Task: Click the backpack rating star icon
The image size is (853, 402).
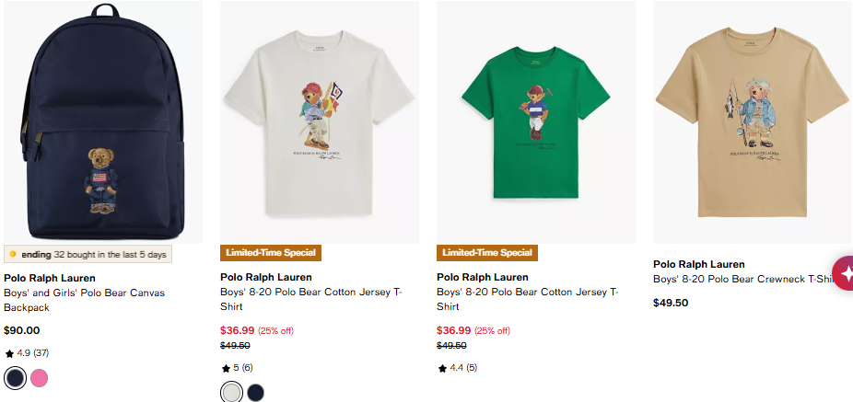Action: point(9,353)
